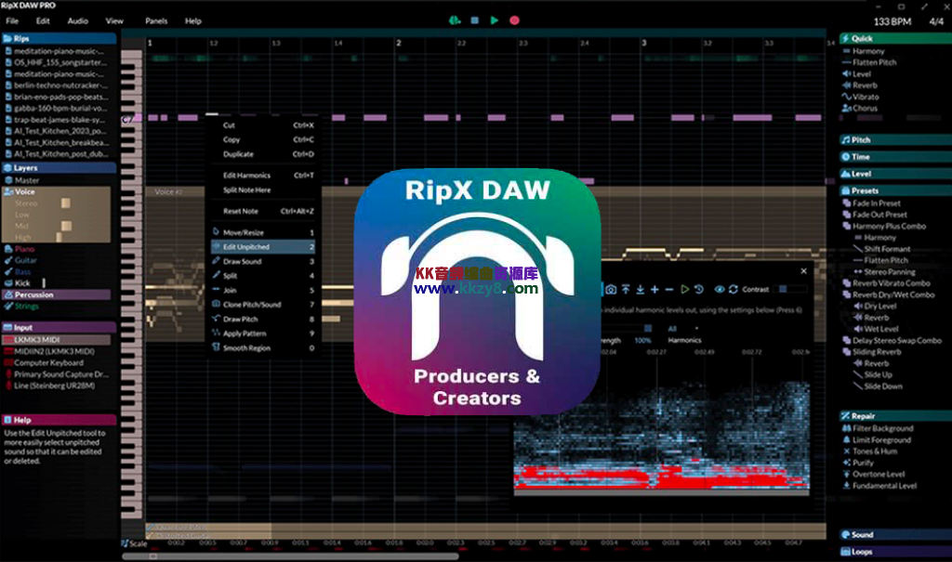Expand the Level effects section
The width and height of the screenshot is (952, 562).
point(895,174)
